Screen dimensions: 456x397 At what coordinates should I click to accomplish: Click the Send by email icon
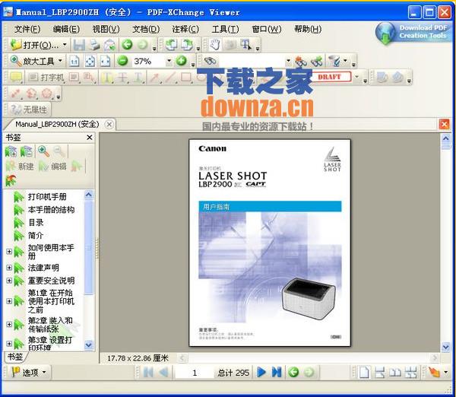point(109,45)
